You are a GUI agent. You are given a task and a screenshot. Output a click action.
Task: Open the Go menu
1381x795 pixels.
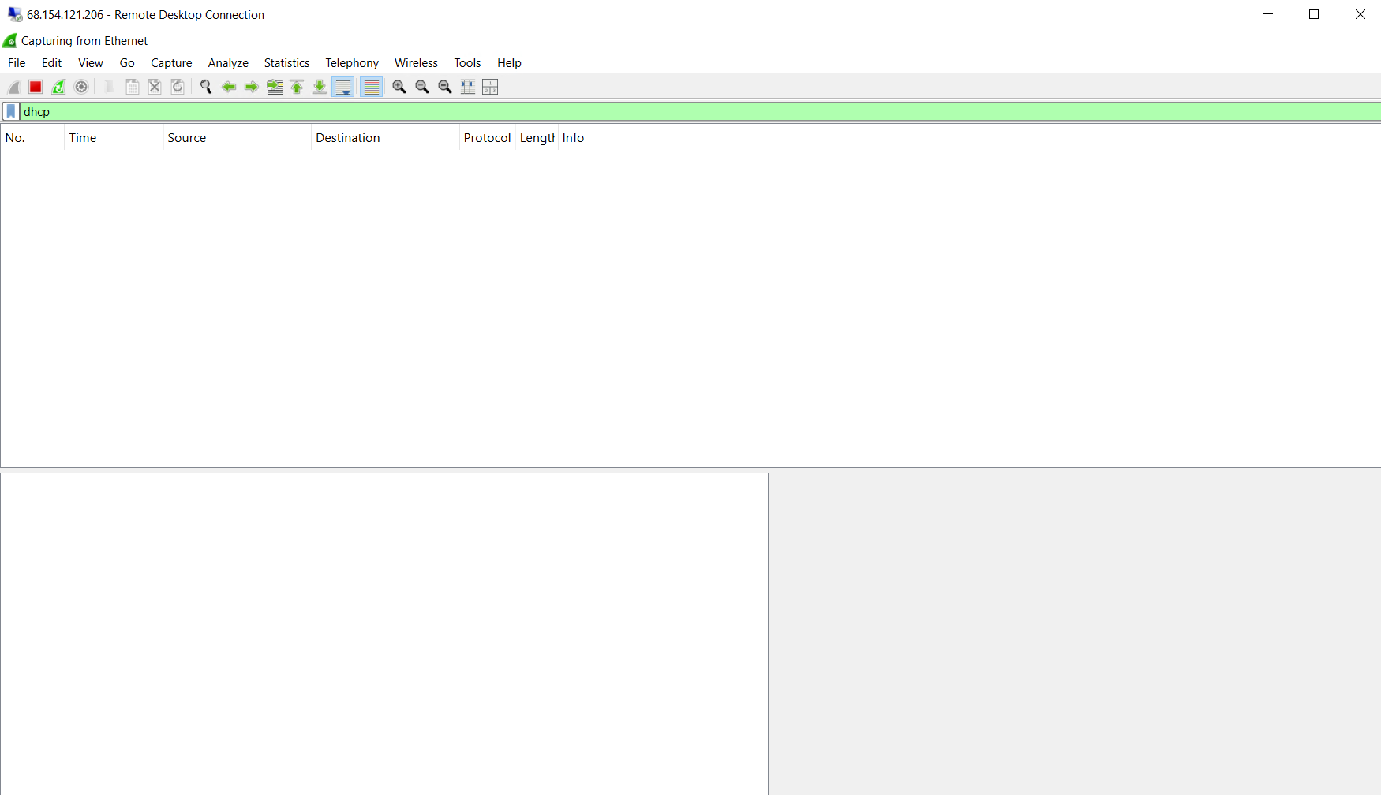(127, 63)
